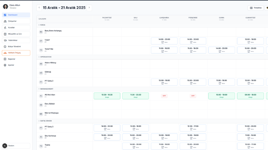Click Ali Anıl Alan's Çarşamba OFF badge

click(164, 96)
